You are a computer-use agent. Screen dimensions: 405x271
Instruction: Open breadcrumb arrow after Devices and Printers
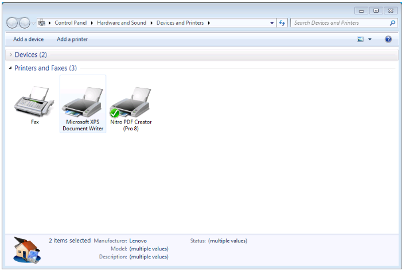click(x=209, y=23)
